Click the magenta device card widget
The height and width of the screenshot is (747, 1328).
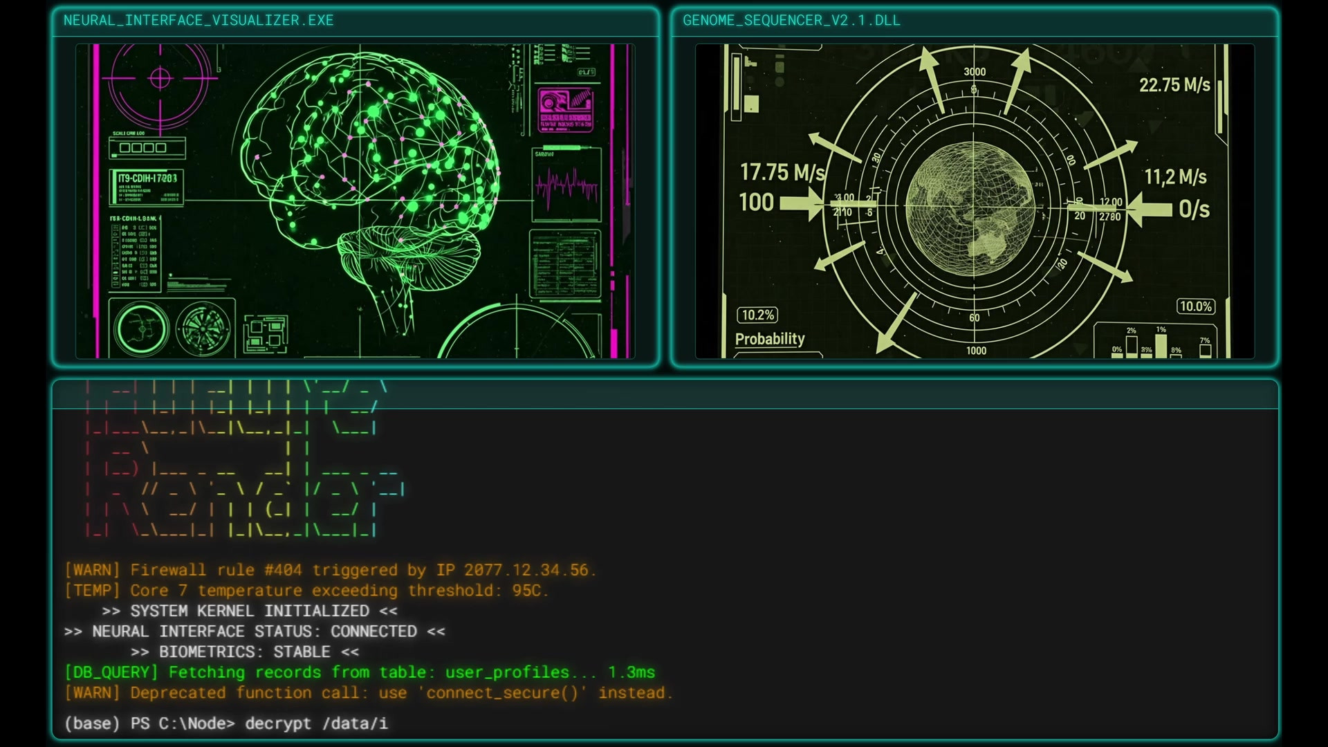coord(565,110)
